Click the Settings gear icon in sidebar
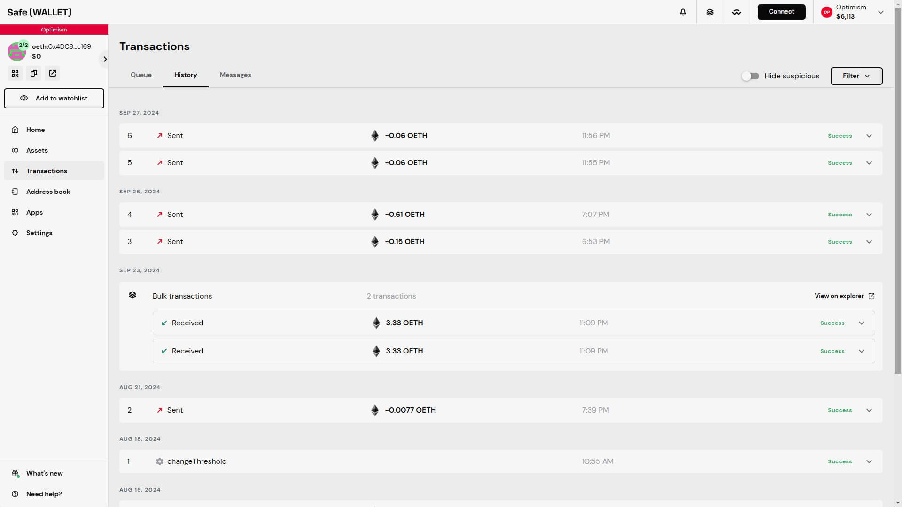 click(x=15, y=233)
